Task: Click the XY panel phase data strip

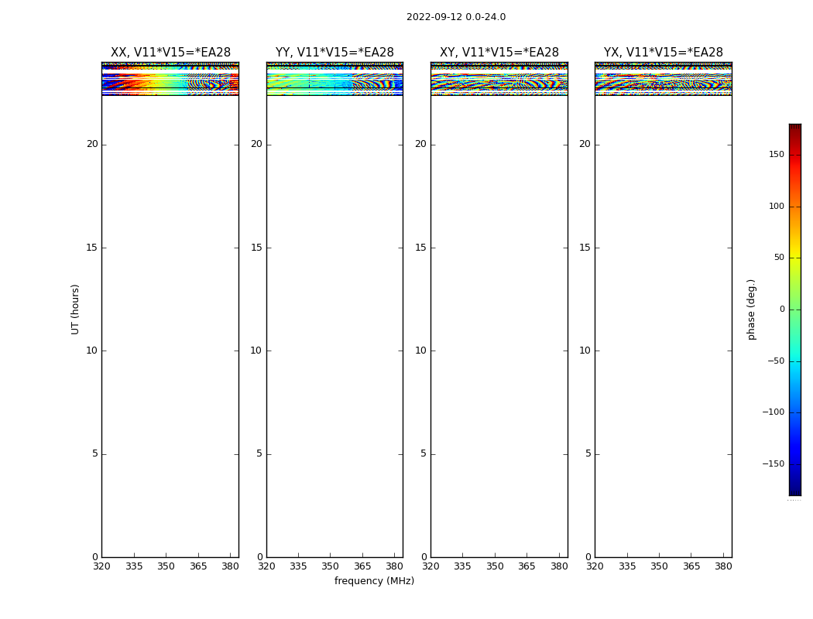Action: (x=499, y=79)
